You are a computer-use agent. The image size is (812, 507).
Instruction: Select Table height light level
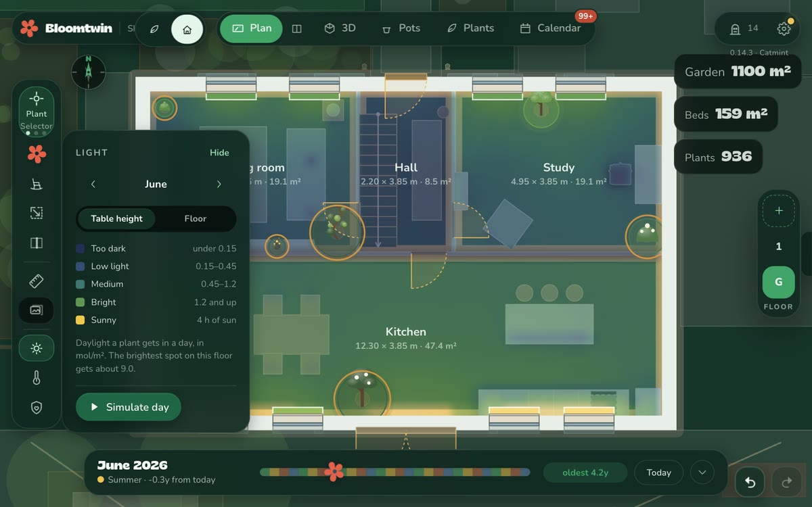(116, 219)
